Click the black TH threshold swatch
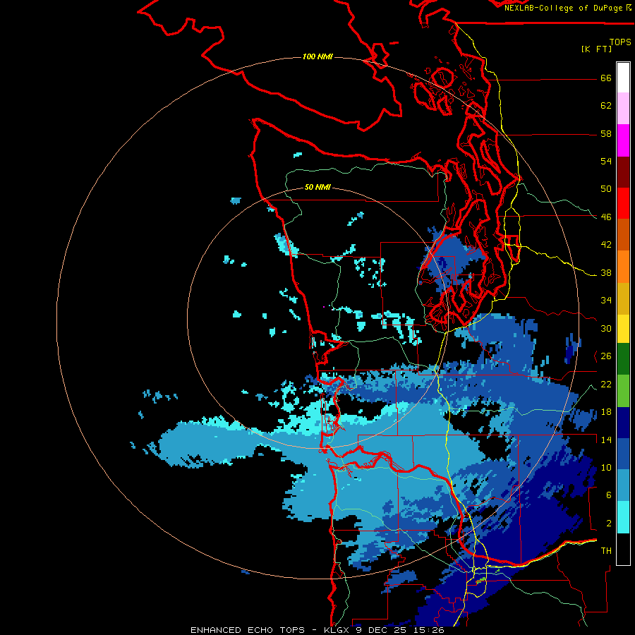The height and width of the screenshot is (635, 635). coord(623,549)
